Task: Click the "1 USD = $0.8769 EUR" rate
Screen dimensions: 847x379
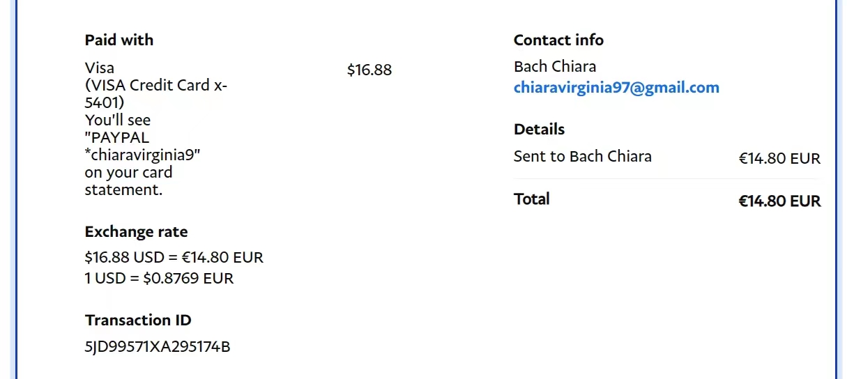Action: coord(159,279)
